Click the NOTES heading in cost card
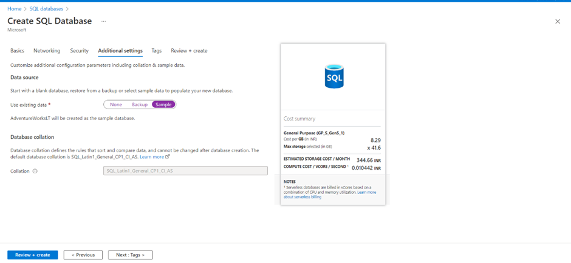The width and height of the screenshot is (571, 263). tap(290, 181)
